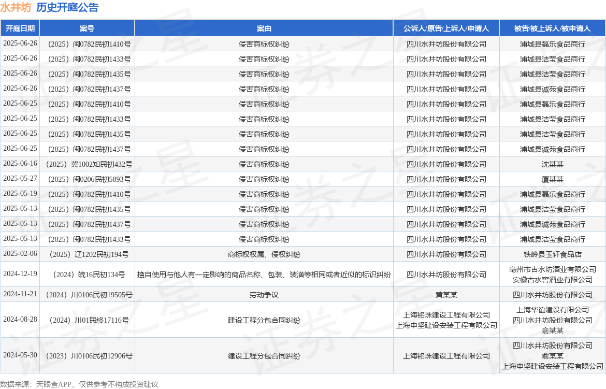Select the date 2024-11-21
Screen dimensions: 606x389
(20, 294)
